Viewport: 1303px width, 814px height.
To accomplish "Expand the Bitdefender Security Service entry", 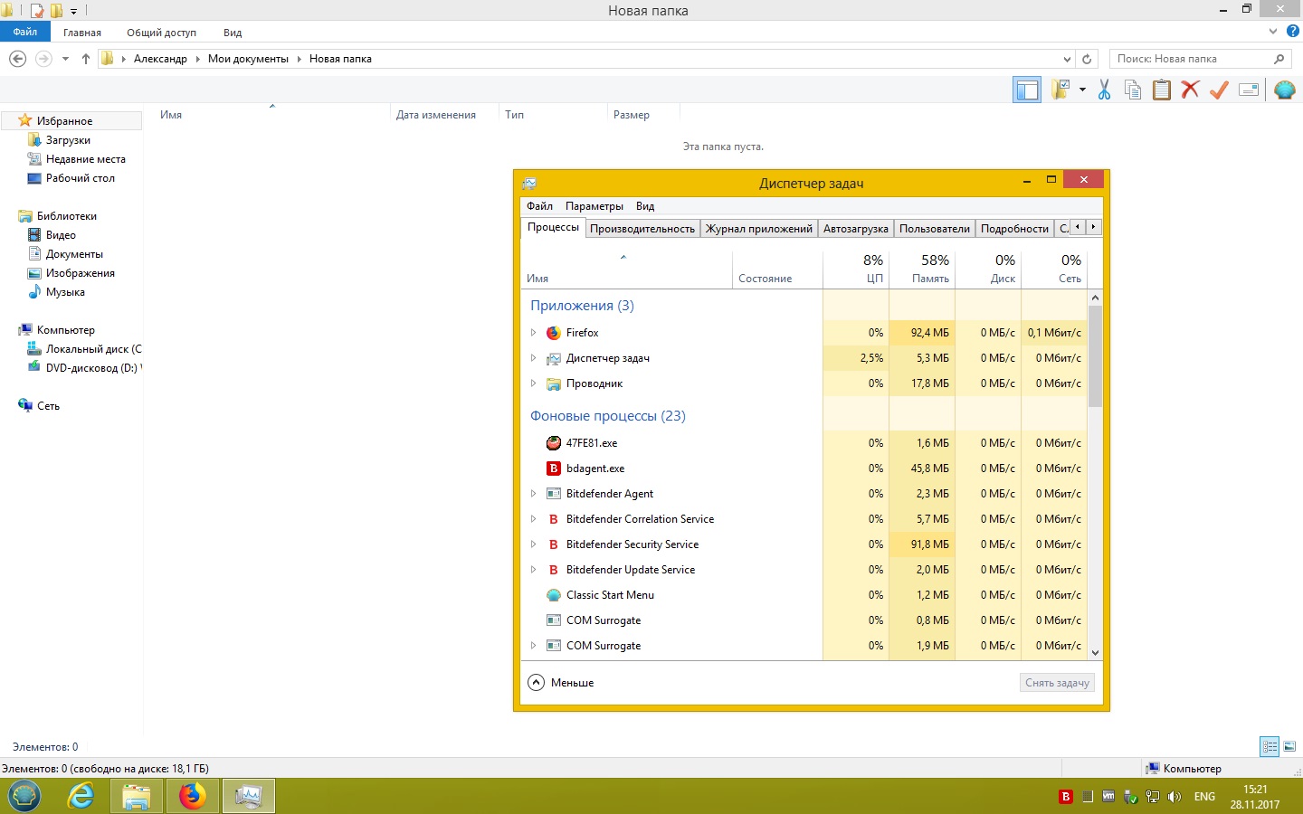I will pos(533,544).
